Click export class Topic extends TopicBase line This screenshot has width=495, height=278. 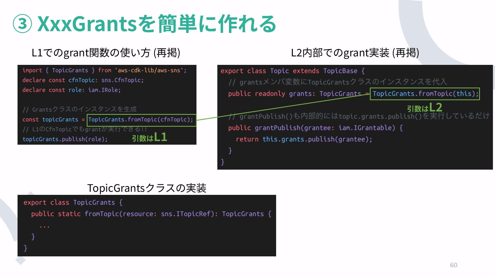[x=292, y=71]
